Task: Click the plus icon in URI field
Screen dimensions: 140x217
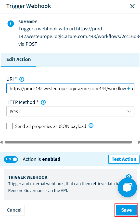Action: point(129,88)
